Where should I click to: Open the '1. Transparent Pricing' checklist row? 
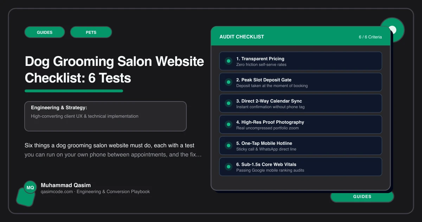click(301, 61)
